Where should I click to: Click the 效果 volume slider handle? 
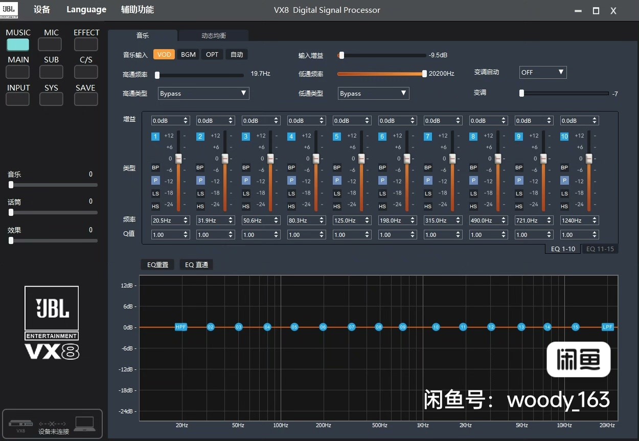[11, 240]
